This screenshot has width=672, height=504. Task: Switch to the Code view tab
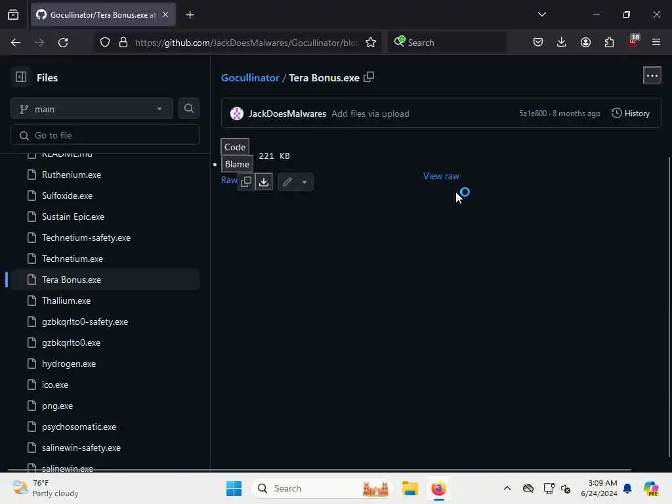pos(235,147)
